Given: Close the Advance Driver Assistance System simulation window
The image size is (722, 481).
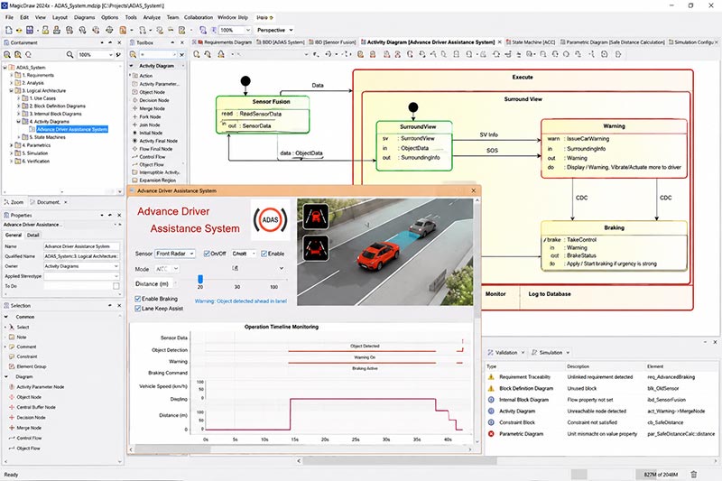Looking at the screenshot, I should tap(473, 190).
